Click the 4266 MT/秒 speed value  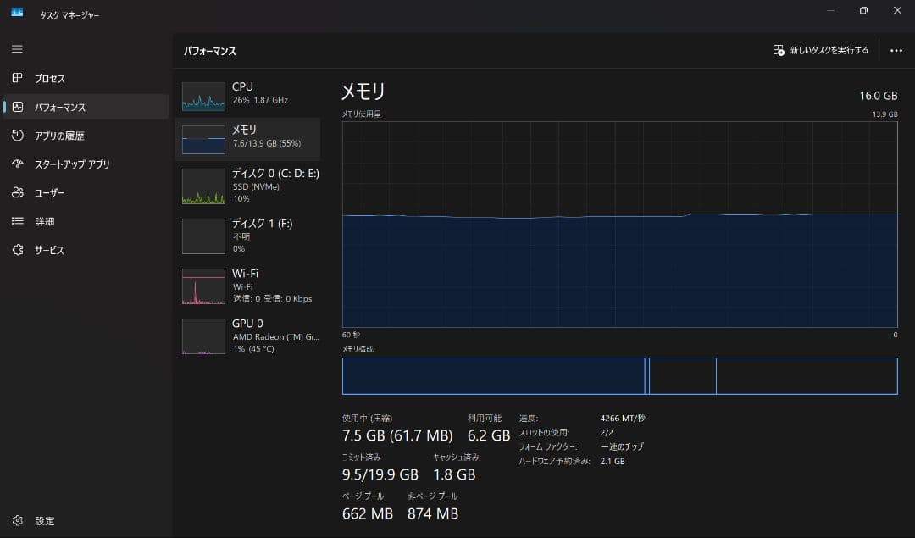623,419
